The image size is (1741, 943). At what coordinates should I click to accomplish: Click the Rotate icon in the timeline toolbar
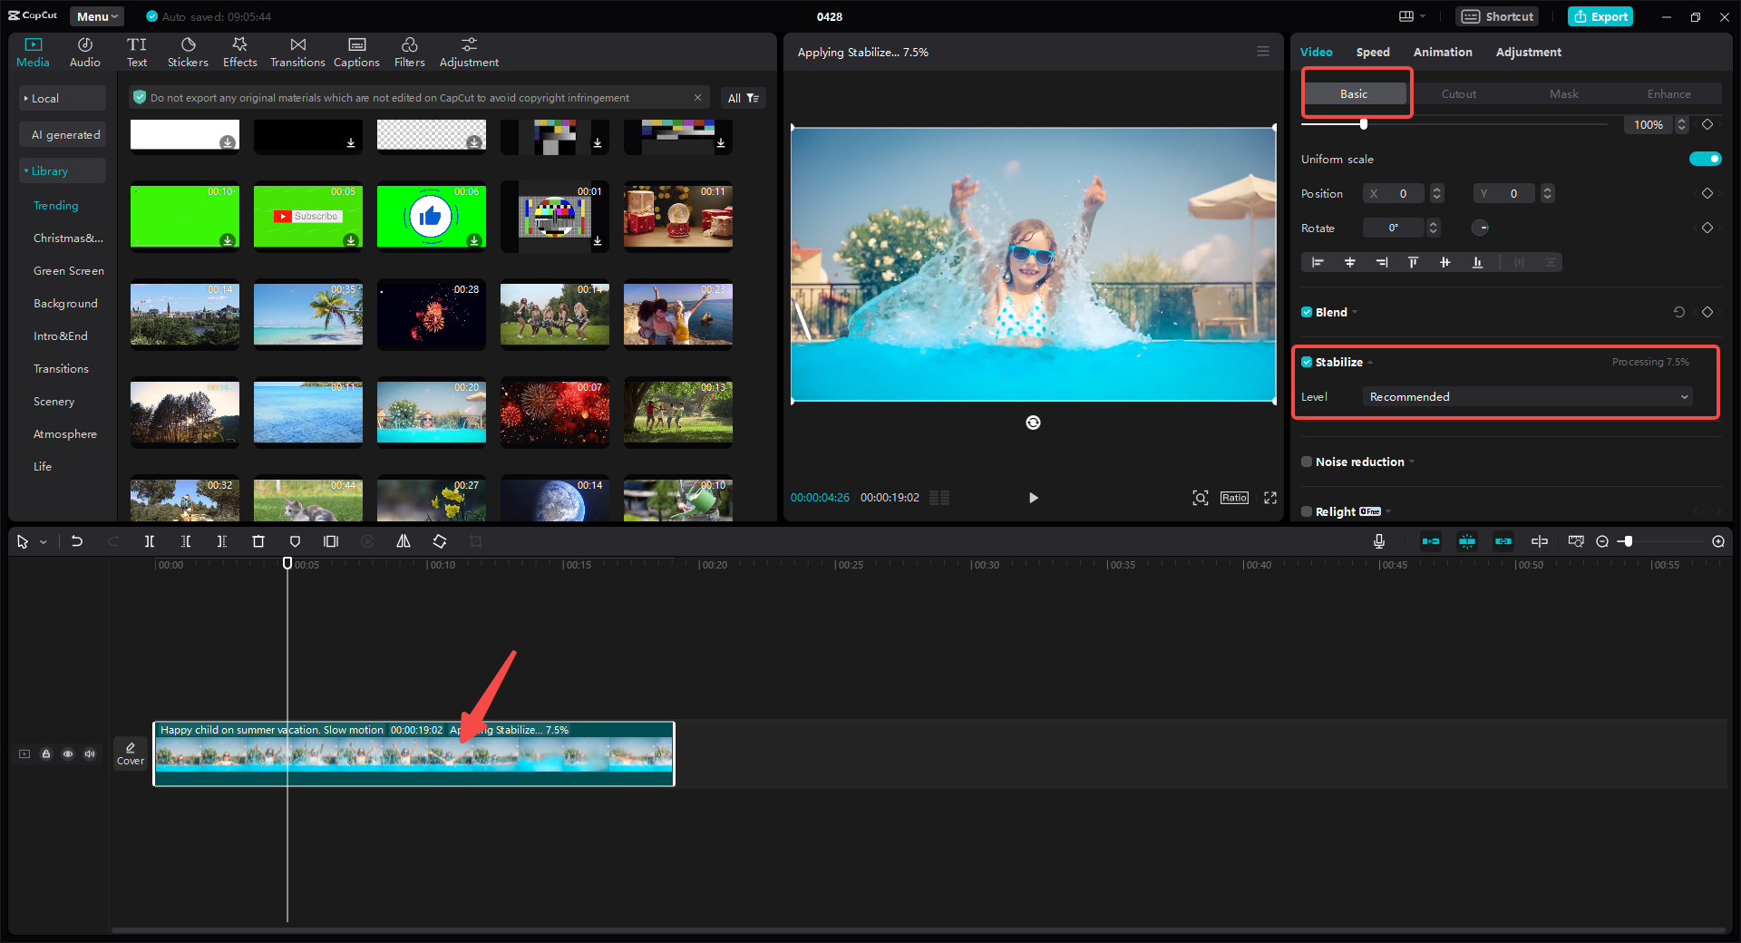click(439, 541)
